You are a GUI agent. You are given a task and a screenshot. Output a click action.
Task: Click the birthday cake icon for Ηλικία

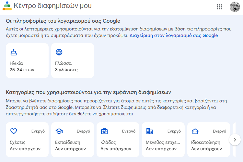point(14,52)
